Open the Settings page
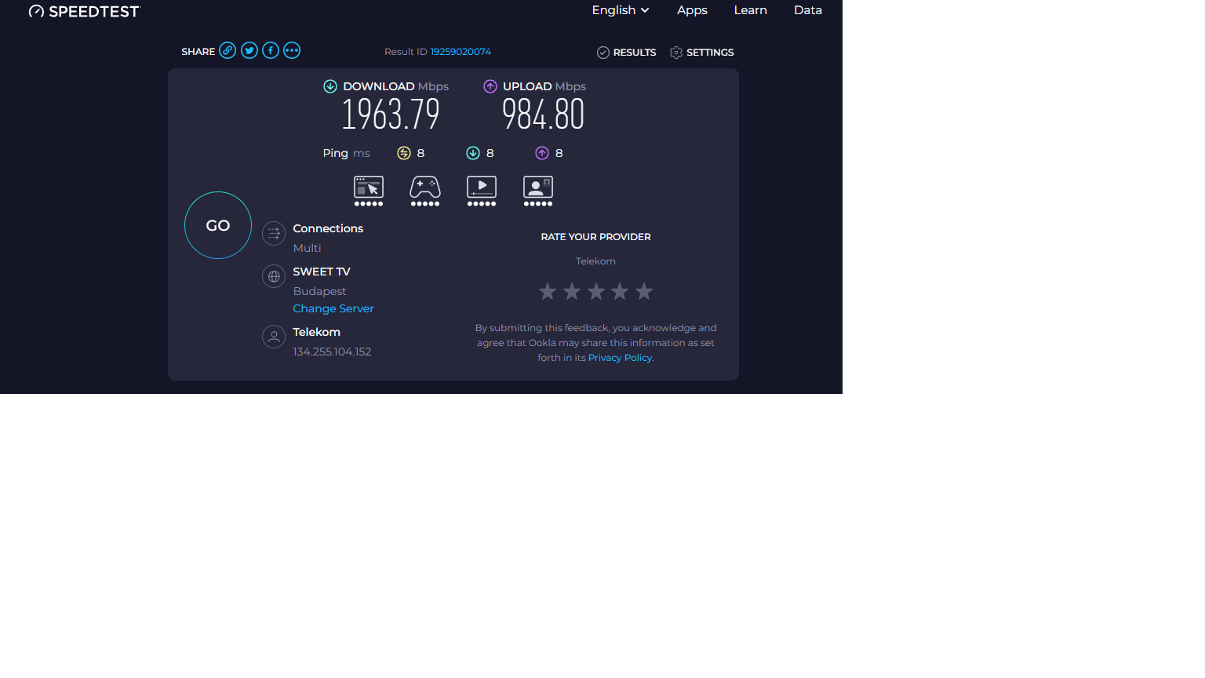1205x678 pixels. 701,53
